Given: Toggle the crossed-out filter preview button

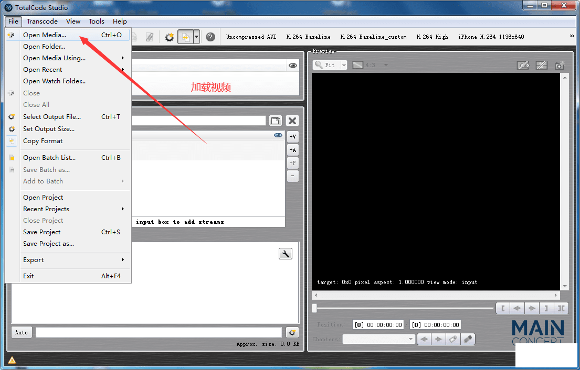Looking at the screenshot, I should point(542,66).
